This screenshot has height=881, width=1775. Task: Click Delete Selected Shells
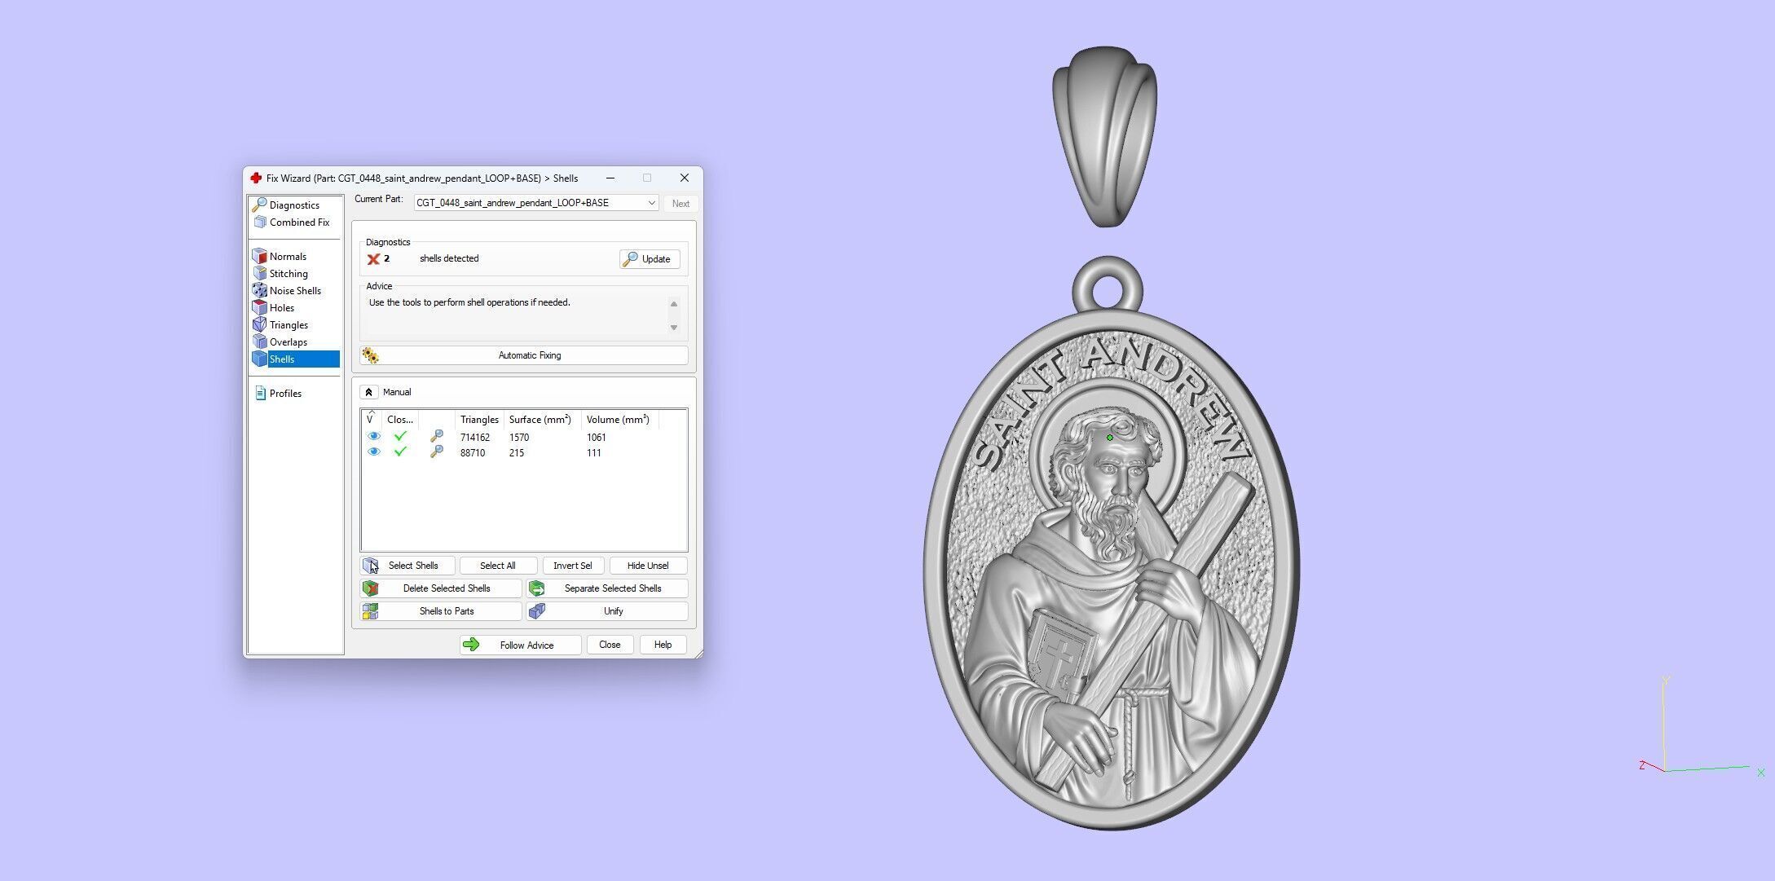coord(441,588)
